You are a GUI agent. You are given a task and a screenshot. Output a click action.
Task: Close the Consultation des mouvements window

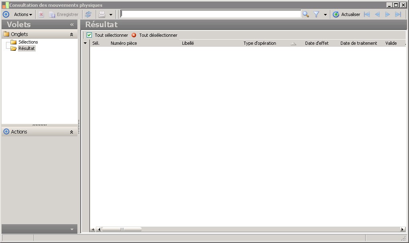[x=403, y=5]
